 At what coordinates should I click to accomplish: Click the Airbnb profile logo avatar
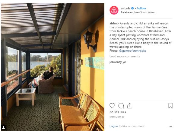114,10
